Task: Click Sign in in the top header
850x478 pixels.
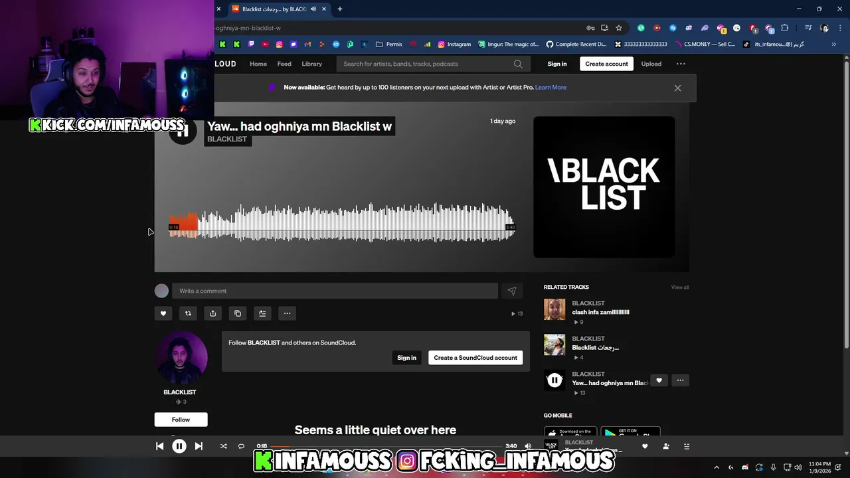Action: point(557,64)
